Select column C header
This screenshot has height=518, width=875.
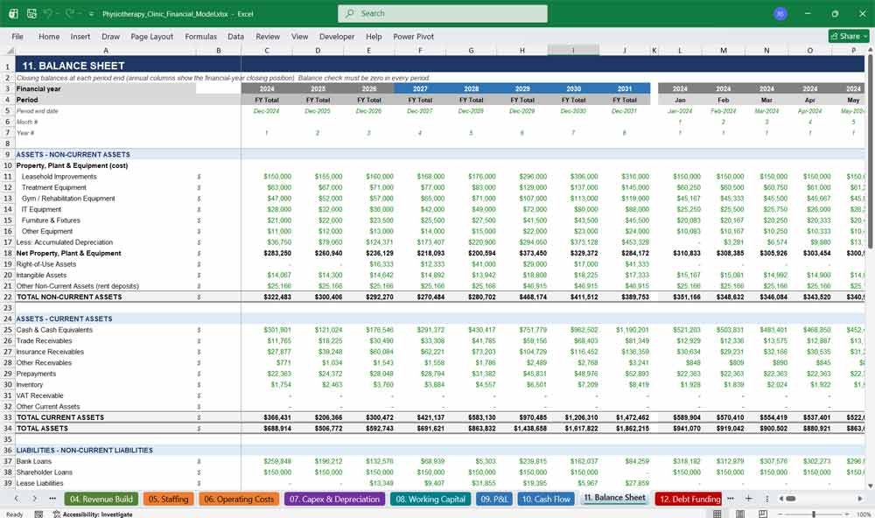tap(267, 51)
